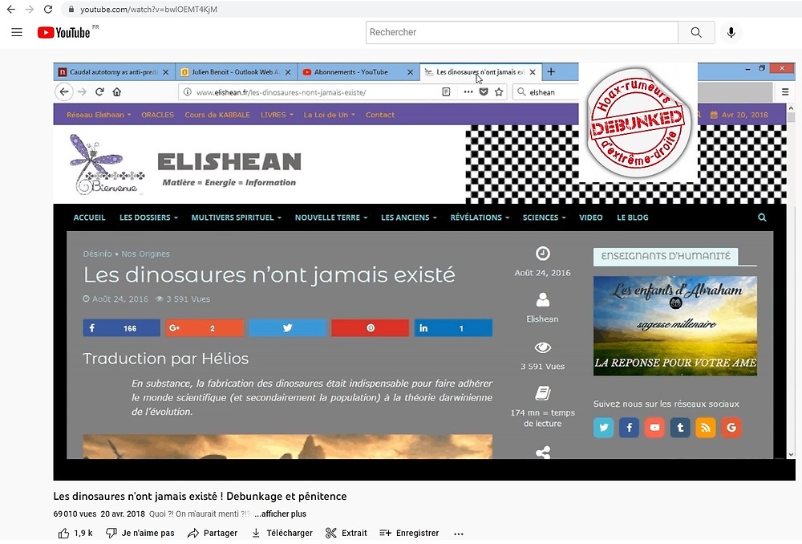Expand the RÉVÉLATIONS menu
Screen dimensions: 802x544
[480, 217]
